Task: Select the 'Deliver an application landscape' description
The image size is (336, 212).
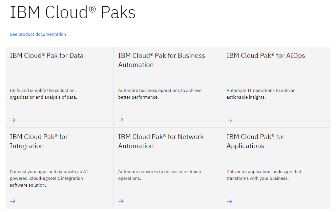Action: [264, 175]
